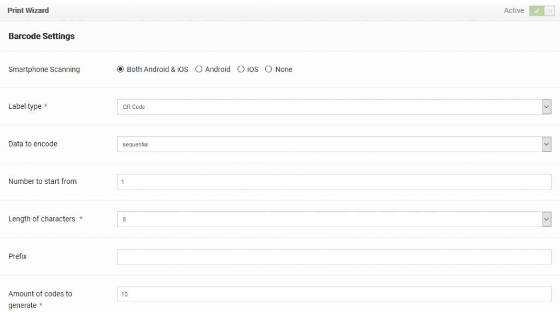The width and height of the screenshot is (560, 312).
Task: Click the empty Prefix input field
Action: [x=334, y=257]
